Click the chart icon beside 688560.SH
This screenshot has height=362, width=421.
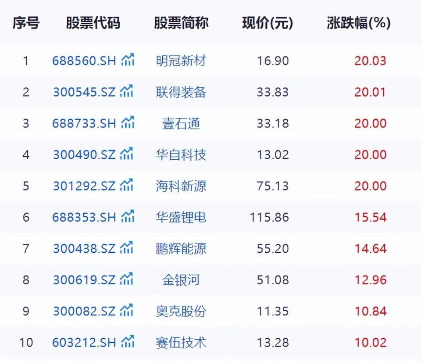[x=127, y=60]
